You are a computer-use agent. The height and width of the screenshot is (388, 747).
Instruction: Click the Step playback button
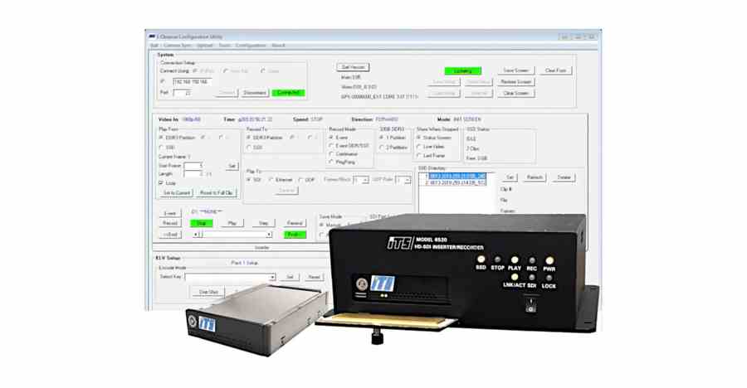(x=263, y=223)
